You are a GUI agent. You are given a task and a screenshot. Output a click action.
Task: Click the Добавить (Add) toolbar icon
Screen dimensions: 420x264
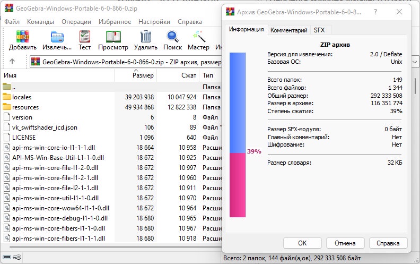pyautogui.click(x=23, y=37)
